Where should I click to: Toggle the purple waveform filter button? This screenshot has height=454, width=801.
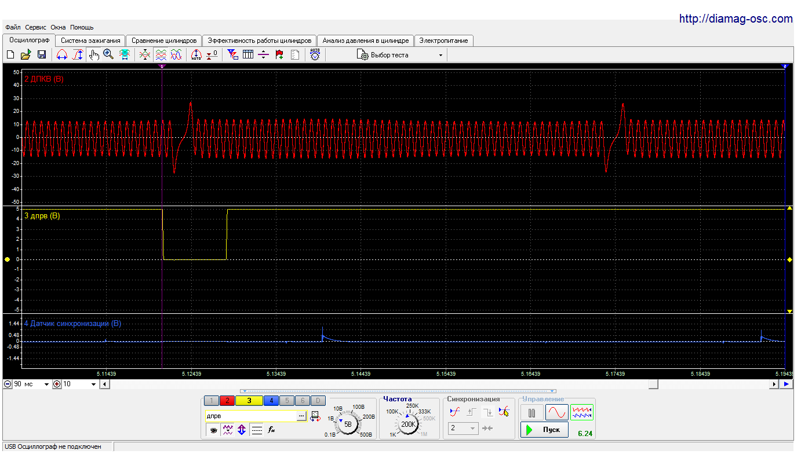point(228,430)
